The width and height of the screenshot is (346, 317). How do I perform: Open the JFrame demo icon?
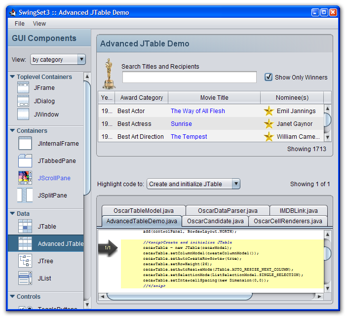point(24,88)
